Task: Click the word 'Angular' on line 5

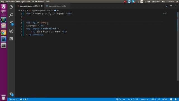Action: pos(32,26)
